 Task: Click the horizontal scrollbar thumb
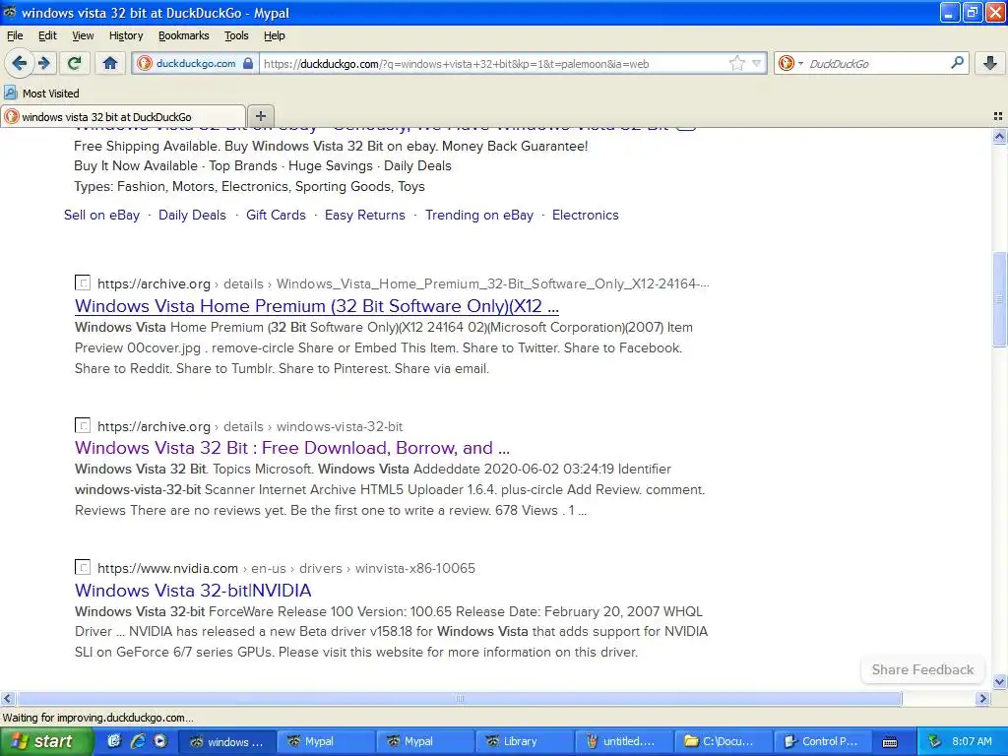click(459, 698)
